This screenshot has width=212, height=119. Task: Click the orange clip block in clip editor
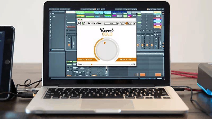click(x=143, y=75)
